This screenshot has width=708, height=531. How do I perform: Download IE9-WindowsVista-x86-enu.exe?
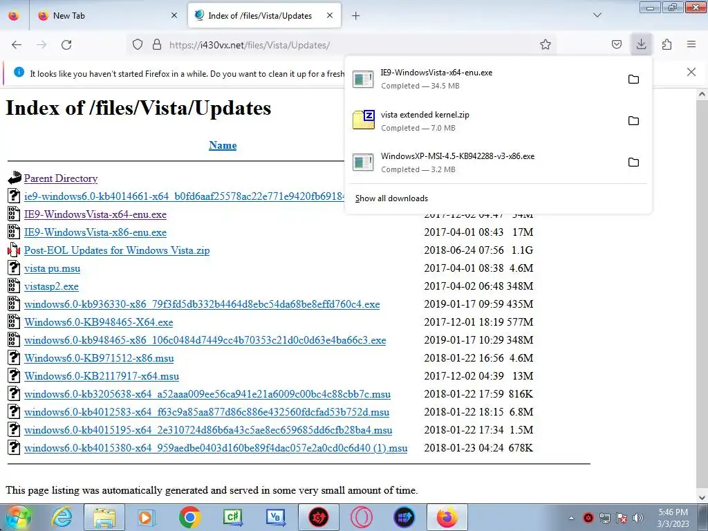click(x=95, y=232)
